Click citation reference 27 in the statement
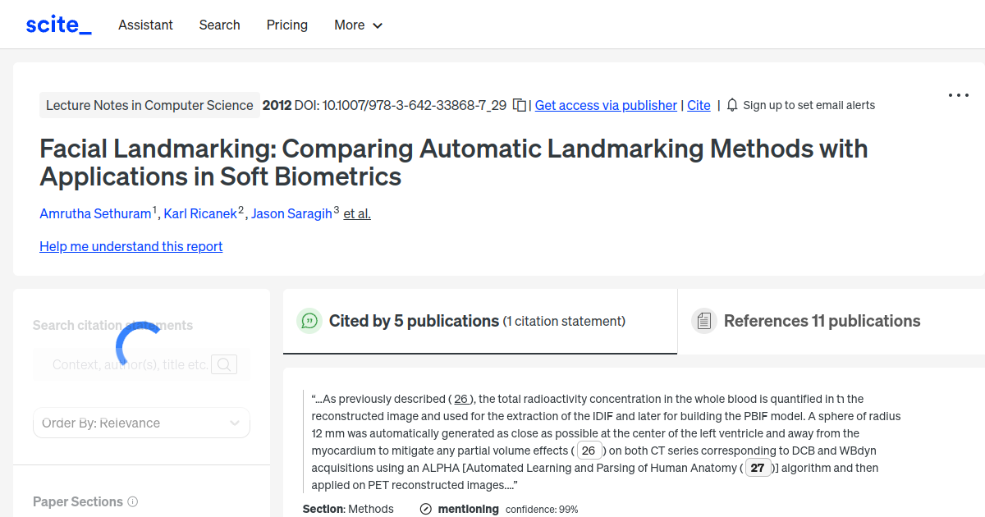 [758, 467]
